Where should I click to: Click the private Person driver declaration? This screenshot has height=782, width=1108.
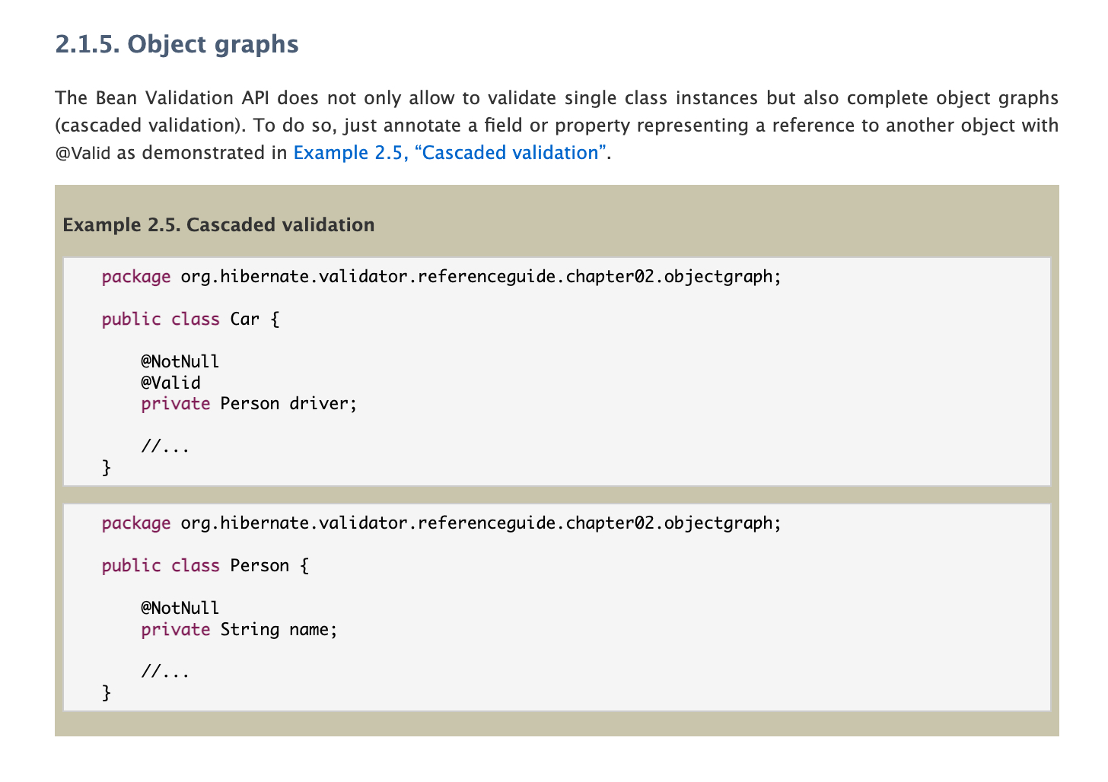coord(249,404)
